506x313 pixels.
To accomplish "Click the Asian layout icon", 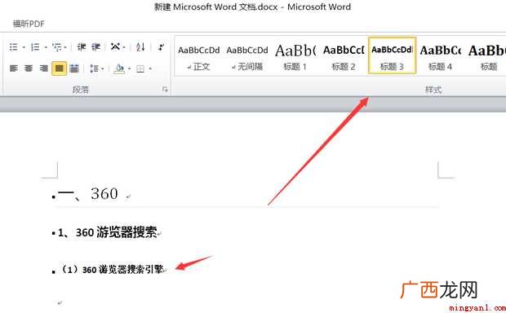I will (116, 47).
